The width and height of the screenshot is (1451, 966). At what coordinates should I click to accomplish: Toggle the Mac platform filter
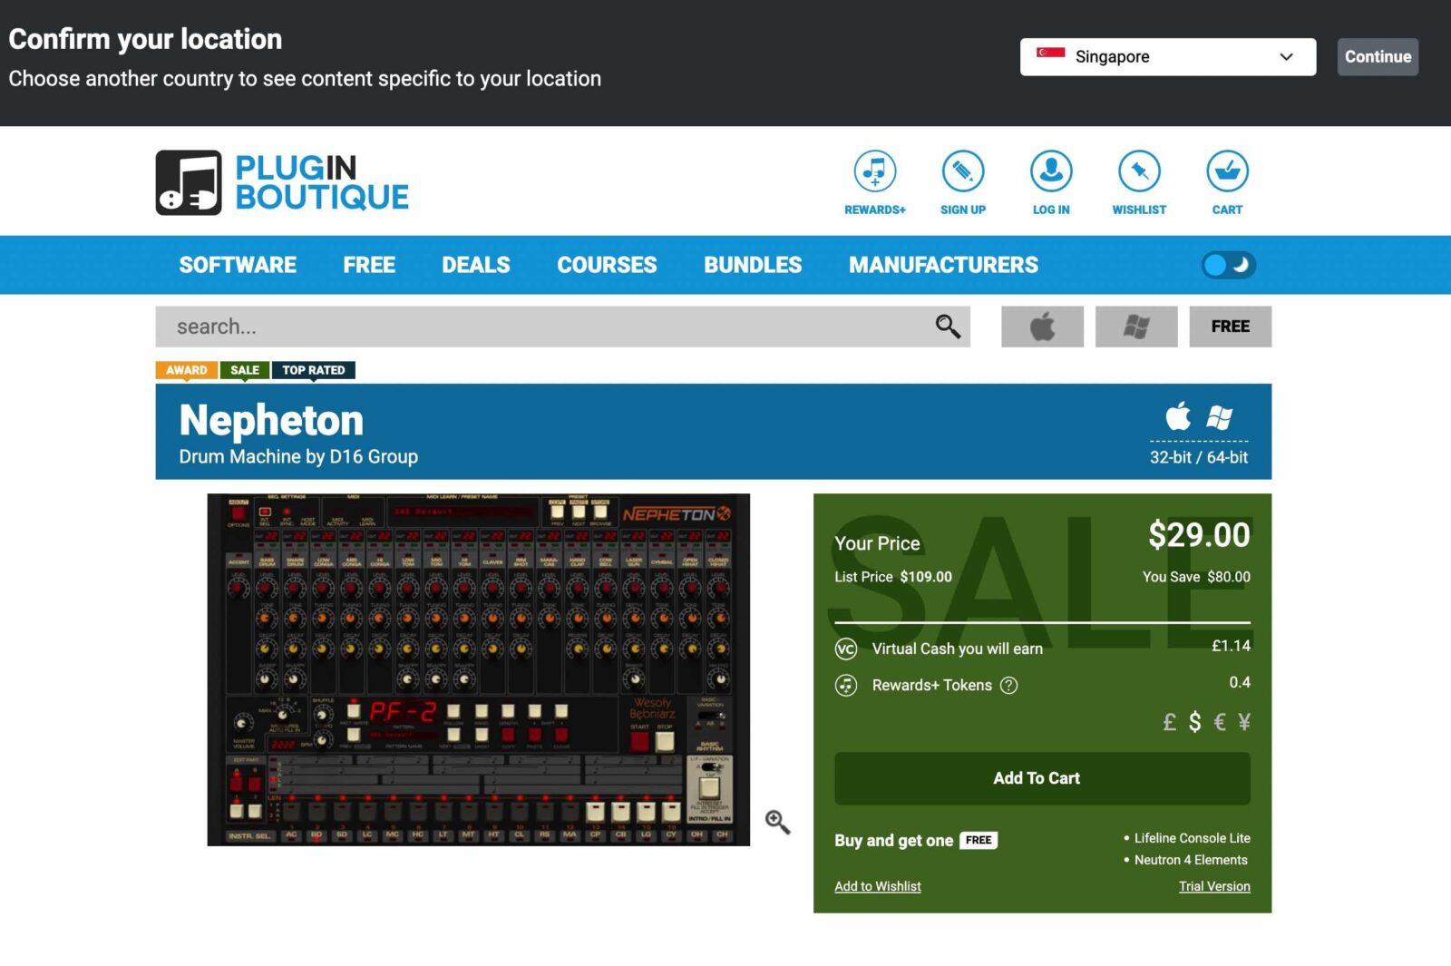[x=1042, y=327]
